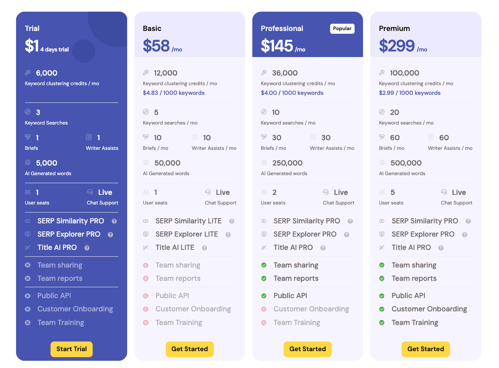Click help icon next to Premium SERP Similarity PRO
Screen dimensions: 499x368
pos(468,221)
